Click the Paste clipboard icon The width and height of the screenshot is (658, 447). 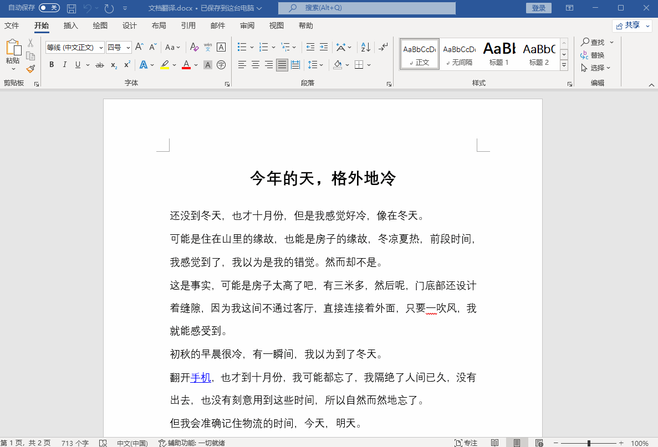point(13,48)
